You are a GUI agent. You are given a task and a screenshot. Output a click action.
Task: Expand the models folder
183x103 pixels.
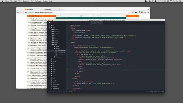51,42
